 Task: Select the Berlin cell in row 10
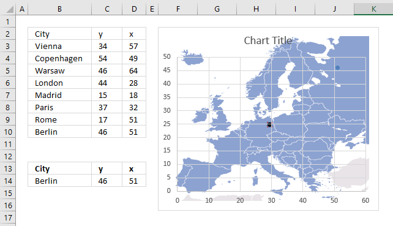coord(59,132)
